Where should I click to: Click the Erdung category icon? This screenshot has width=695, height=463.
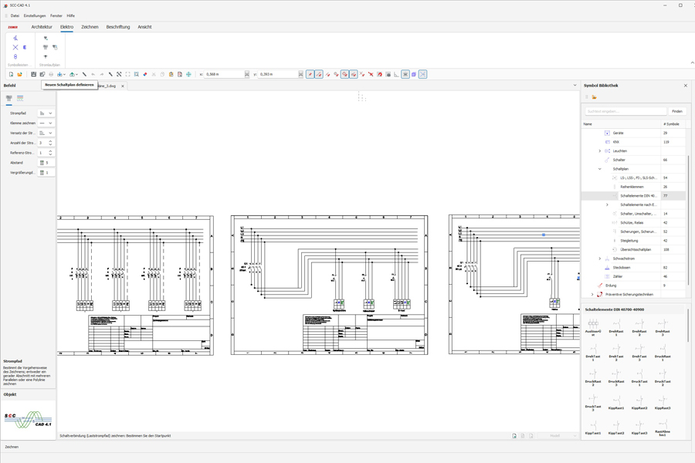pyautogui.click(x=600, y=286)
